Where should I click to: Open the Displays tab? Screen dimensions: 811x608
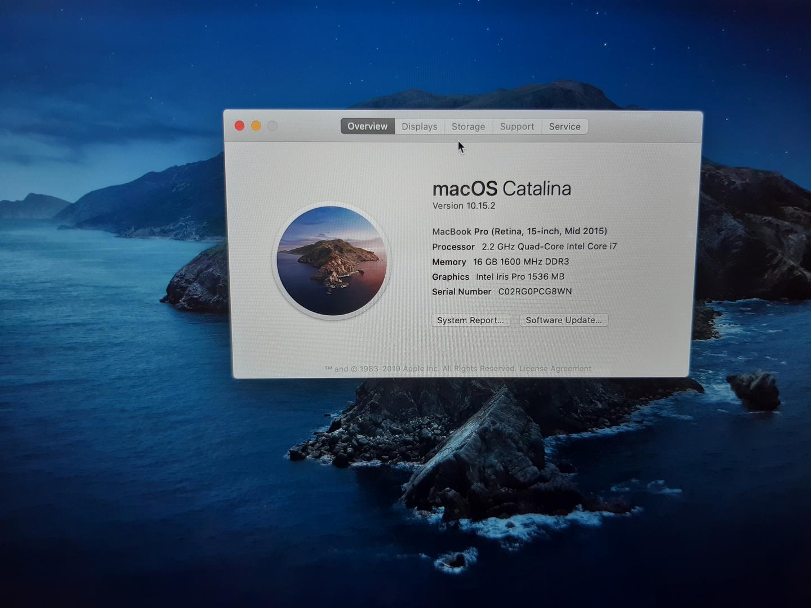(420, 127)
